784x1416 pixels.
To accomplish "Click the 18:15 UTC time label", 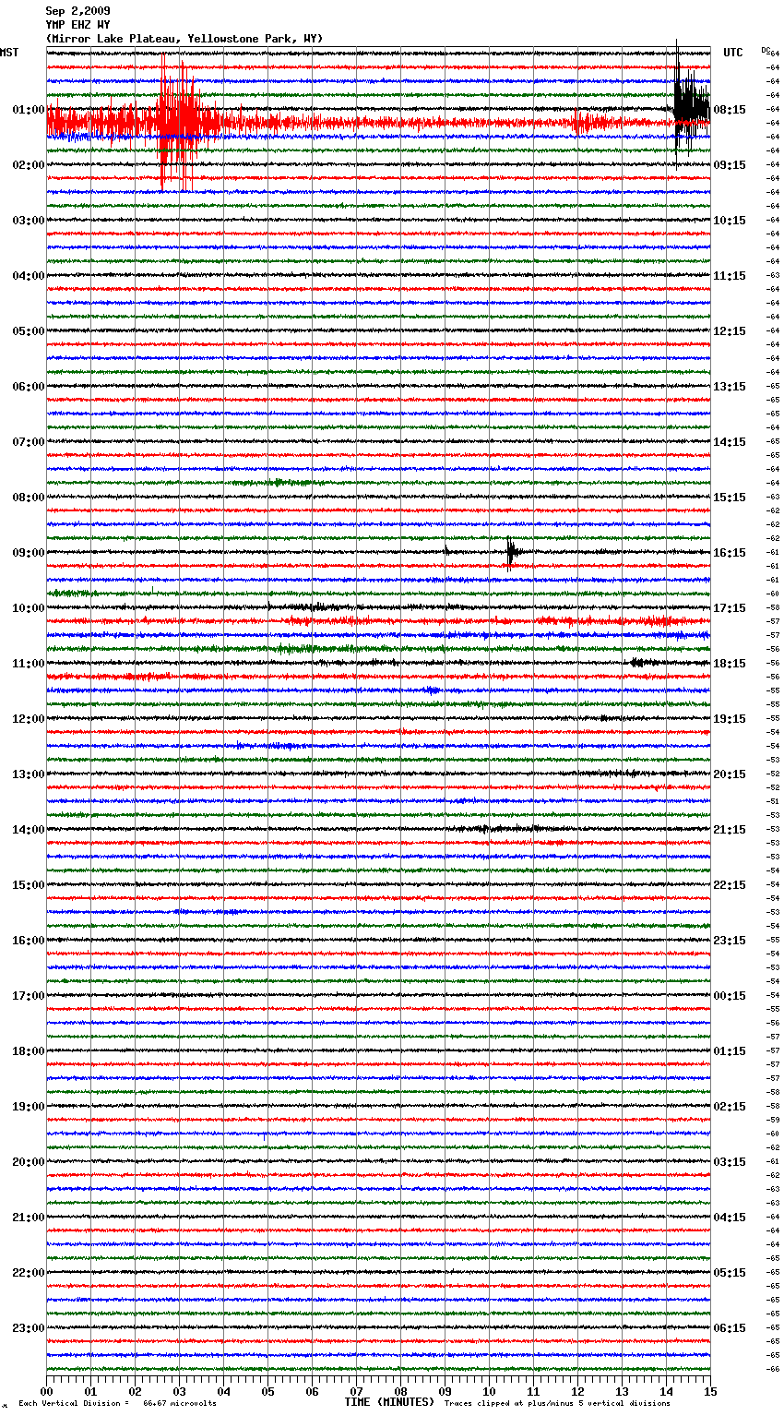I will [730, 664].
